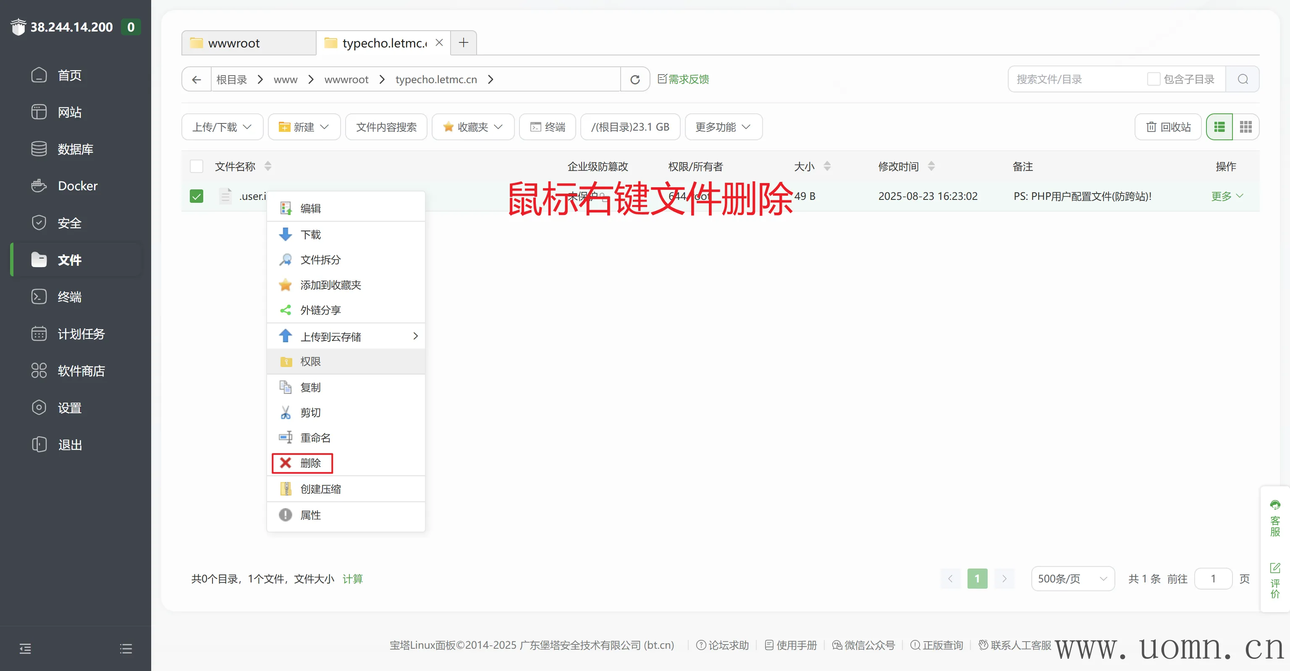This screenshot has width=1290, height=671.
Task: Expand the 上传/下载 dropdown
Action: tap(222, 127)
